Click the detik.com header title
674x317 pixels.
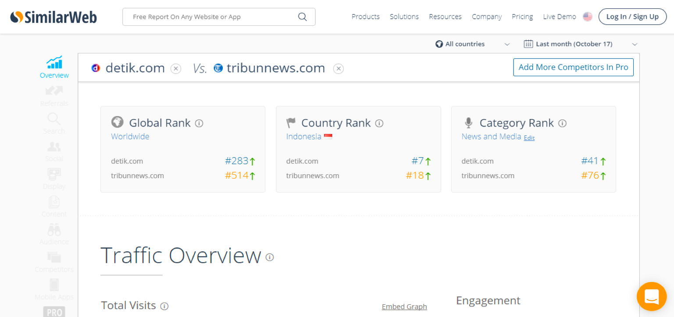tap(135, 68)
